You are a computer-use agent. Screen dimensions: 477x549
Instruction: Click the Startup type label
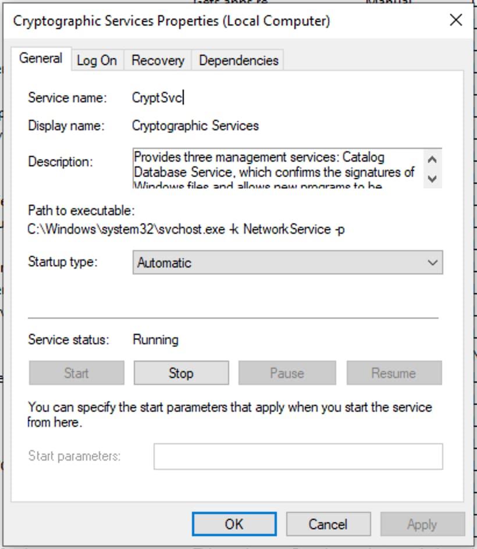63,262
